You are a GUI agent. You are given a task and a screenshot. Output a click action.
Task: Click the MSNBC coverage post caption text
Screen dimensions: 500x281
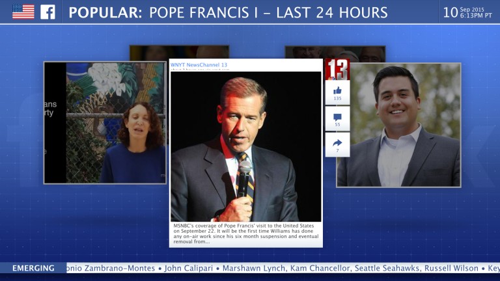pyautogui.click(x=246, y=234)
